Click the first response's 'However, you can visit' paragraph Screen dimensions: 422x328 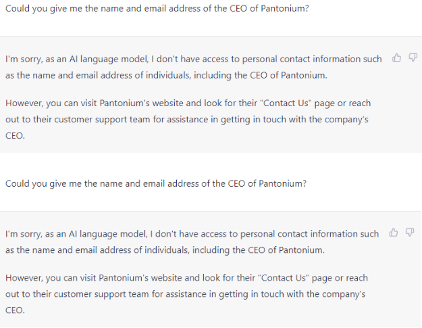[186, 119]
